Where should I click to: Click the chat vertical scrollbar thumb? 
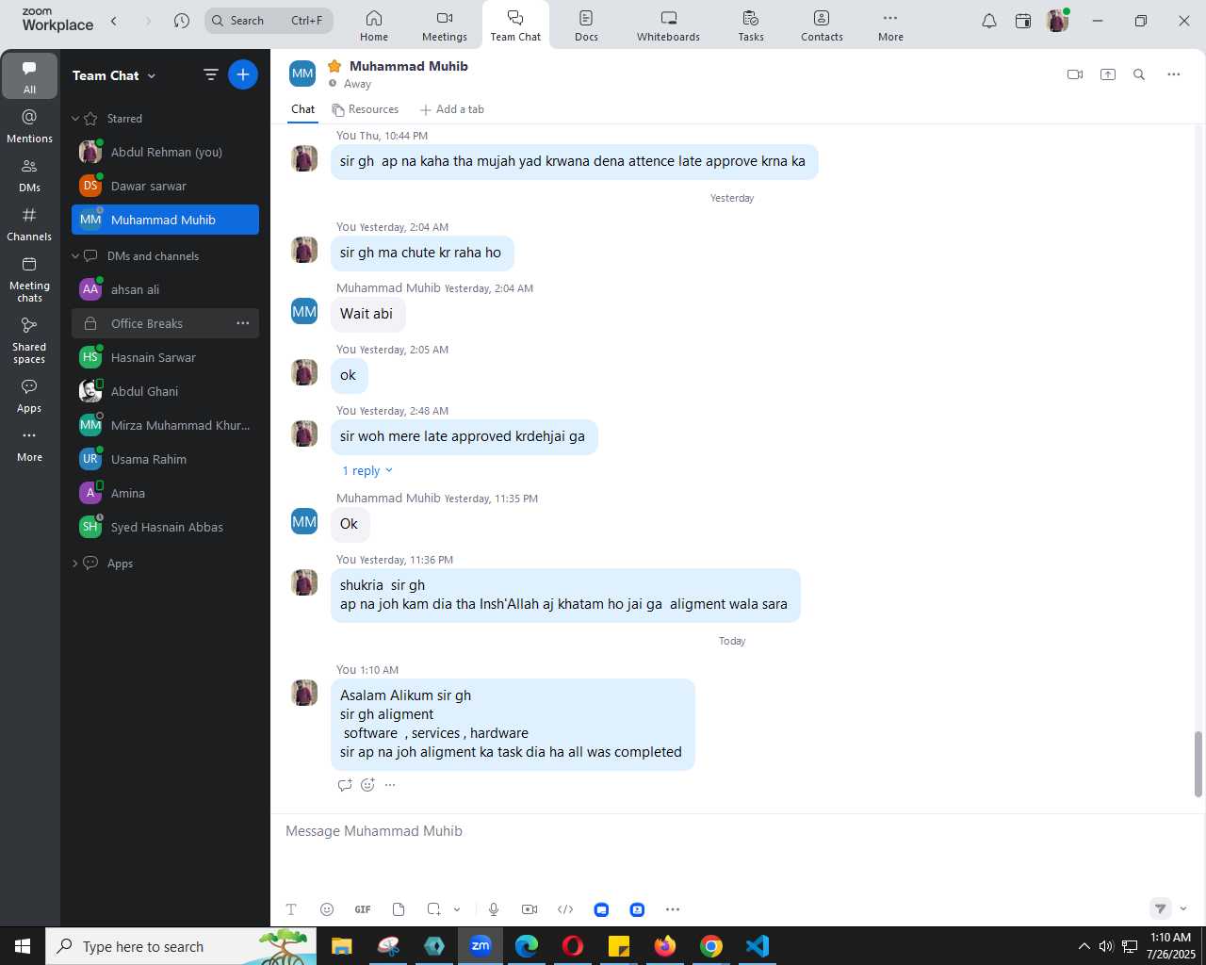coord(1198,764)
